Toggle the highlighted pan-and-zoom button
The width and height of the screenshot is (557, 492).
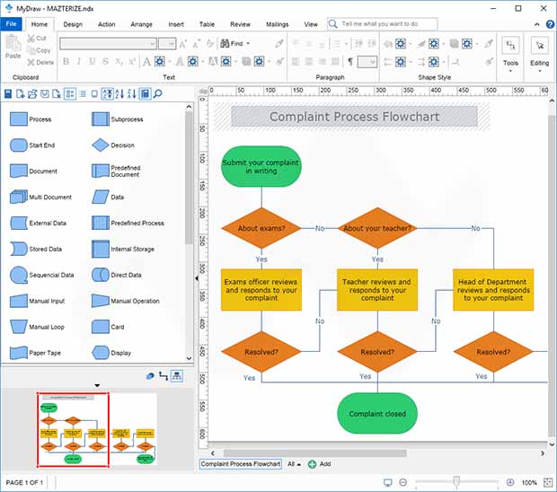point(177,376)
